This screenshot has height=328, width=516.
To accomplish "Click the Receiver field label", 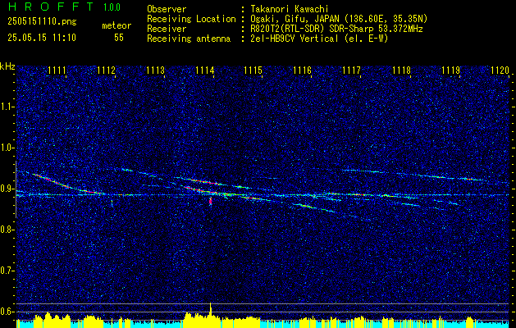I will 167,29.
